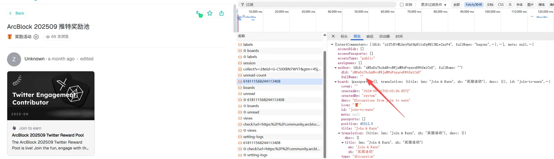554x159 pixels.
Task: Click the funnel filter icon in Network panel
Action: (242, 5)
